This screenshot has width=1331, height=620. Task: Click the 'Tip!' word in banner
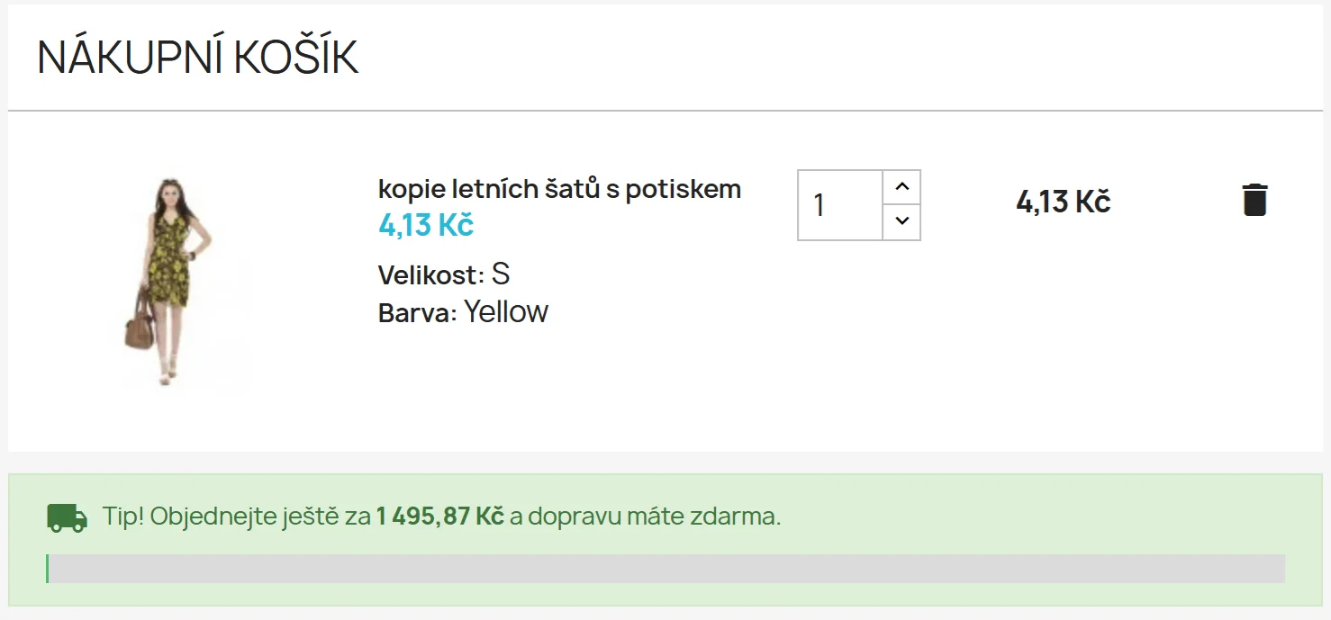[x=122, y=517]
